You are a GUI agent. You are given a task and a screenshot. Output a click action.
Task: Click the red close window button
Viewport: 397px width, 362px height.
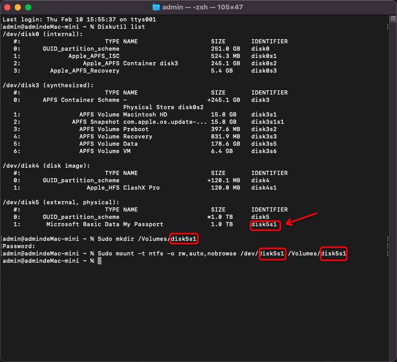tap(7, 7)
